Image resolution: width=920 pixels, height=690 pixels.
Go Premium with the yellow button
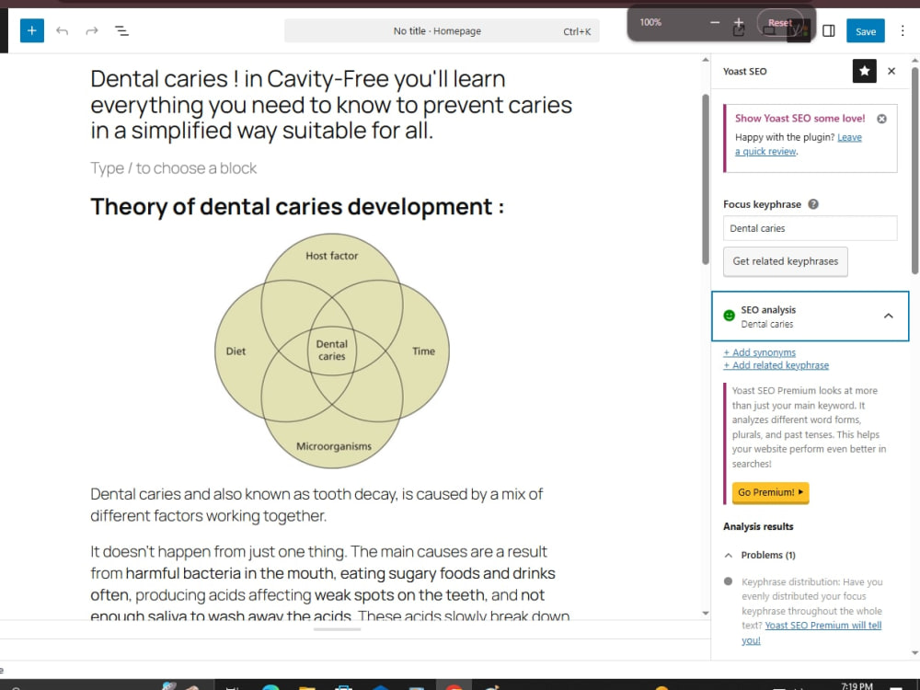click(770, 492)
